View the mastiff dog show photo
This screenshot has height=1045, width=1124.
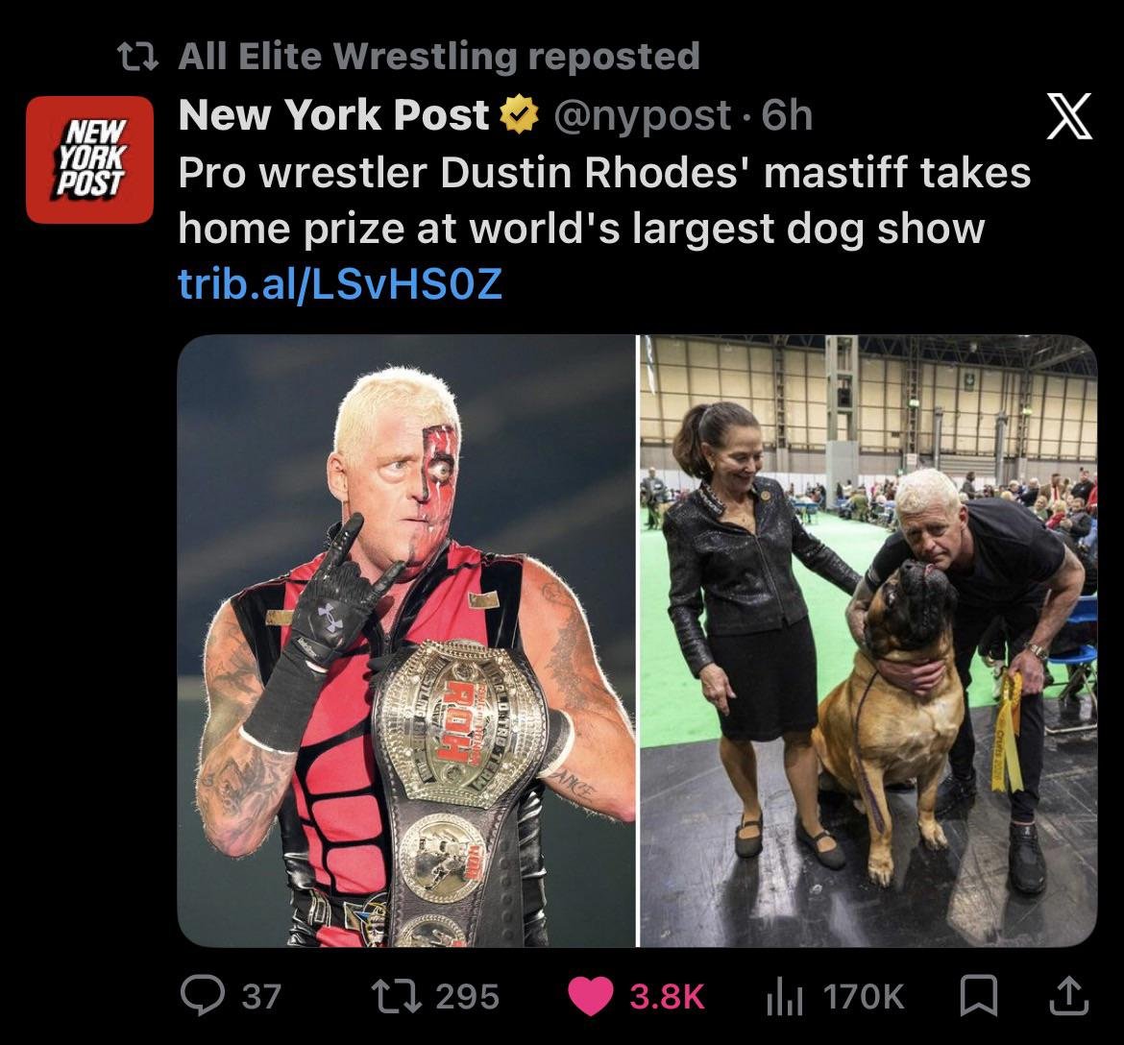(x=868, y=641)
